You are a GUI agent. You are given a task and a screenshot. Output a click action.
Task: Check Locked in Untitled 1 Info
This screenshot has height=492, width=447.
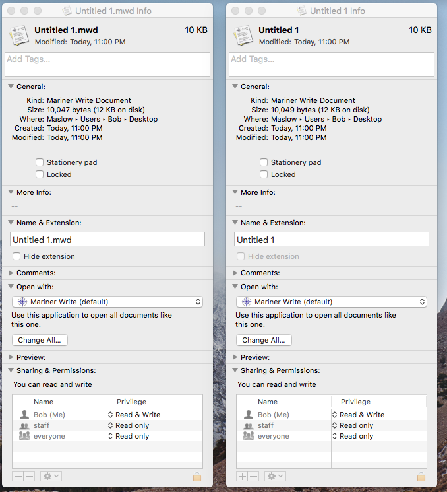pyautogui.click(x=264, y=174)
